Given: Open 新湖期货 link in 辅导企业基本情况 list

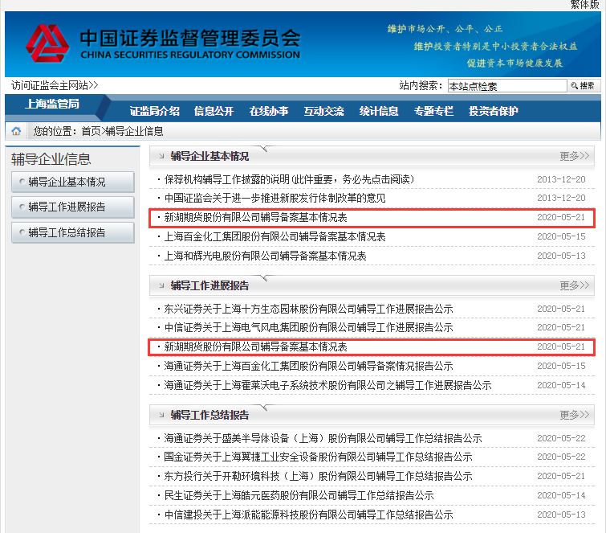Looking at the screenshot, I should pos(255,217).
